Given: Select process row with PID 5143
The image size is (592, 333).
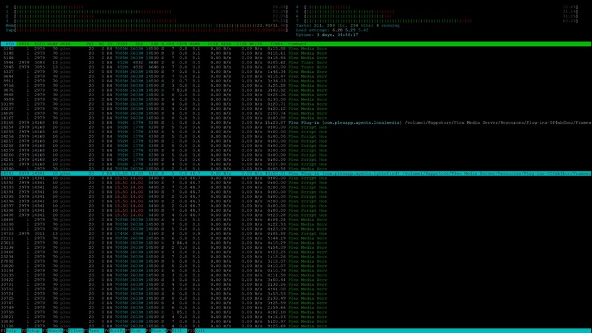Looking at the screenshot, I should 296,48.
